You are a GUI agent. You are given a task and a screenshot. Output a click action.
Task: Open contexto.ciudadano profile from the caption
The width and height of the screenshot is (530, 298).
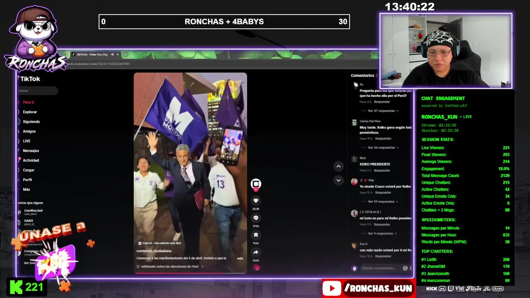tap(154, 251)
